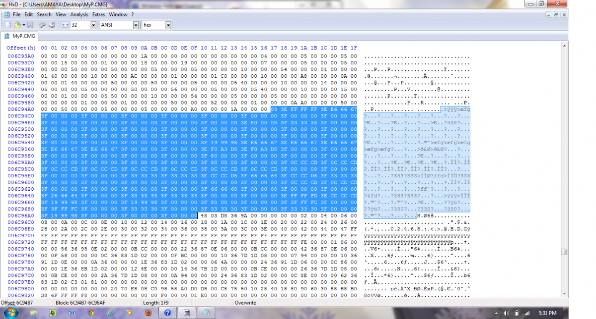Click offset 006C94A0 in the offset column
The height and width of the screenshot is (319, 596).
[21, 109]
